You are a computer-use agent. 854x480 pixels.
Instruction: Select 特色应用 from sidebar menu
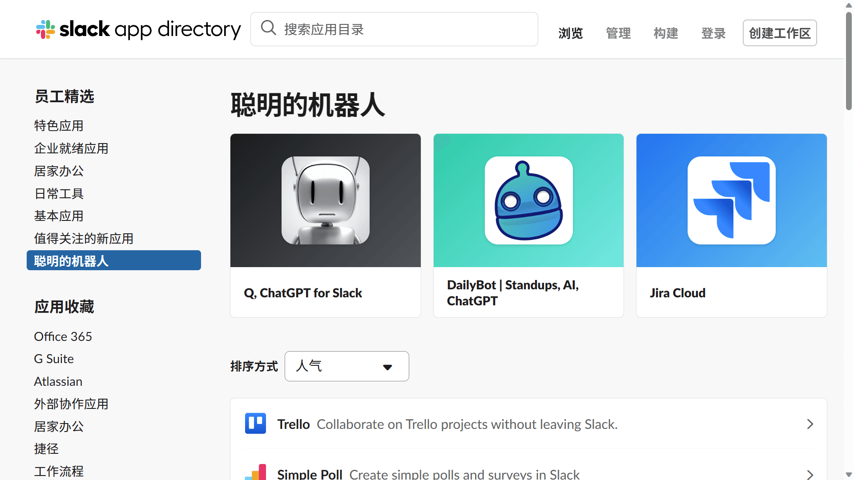59,125
